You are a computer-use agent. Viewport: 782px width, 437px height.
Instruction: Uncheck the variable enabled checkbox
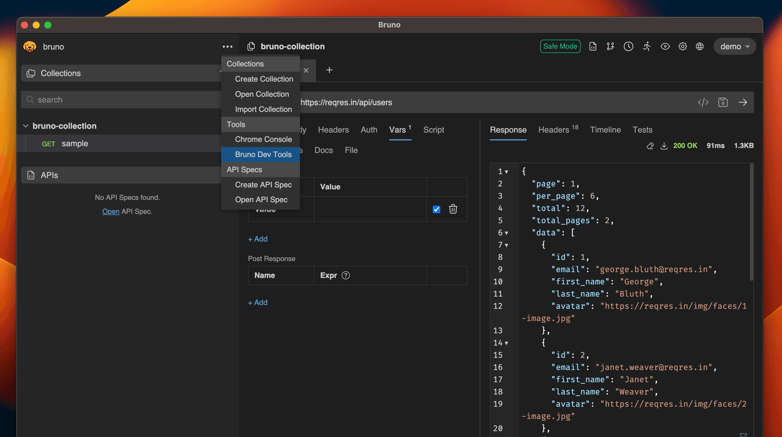436,209
